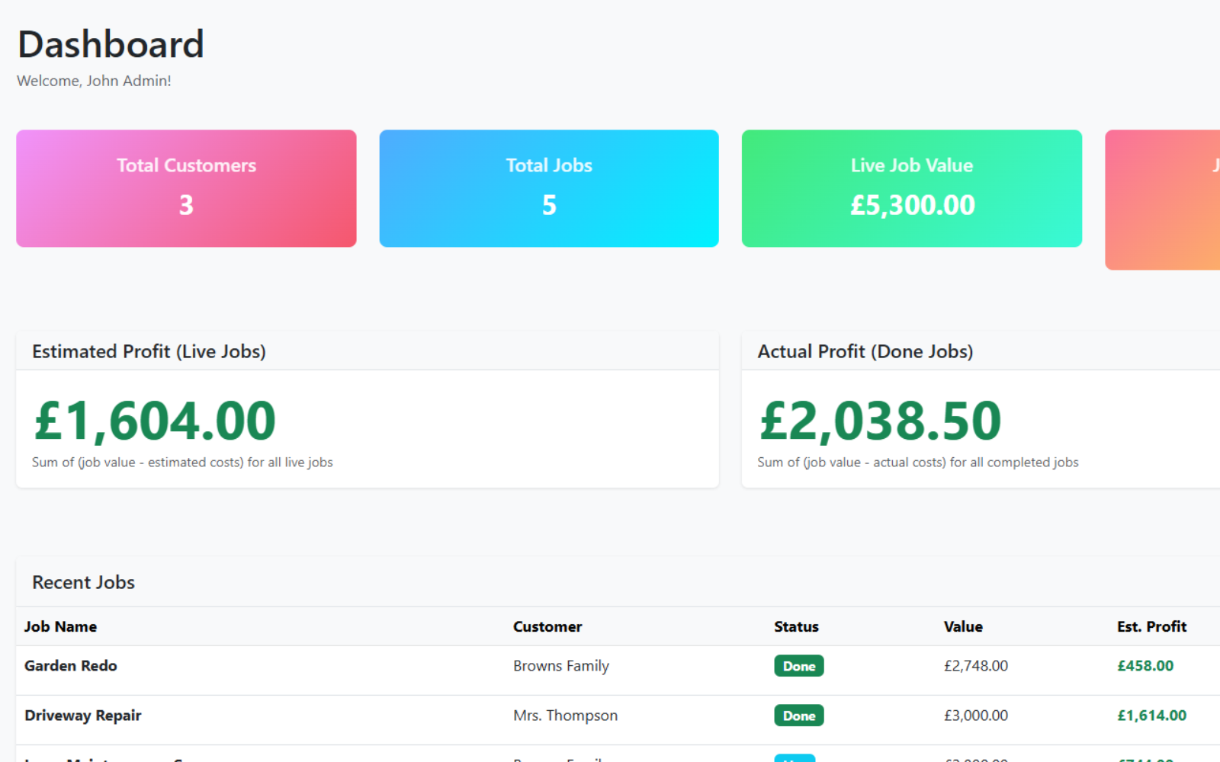
Task: Click the Customer column header
Action: pyautogui.click(x=547, y=626)
